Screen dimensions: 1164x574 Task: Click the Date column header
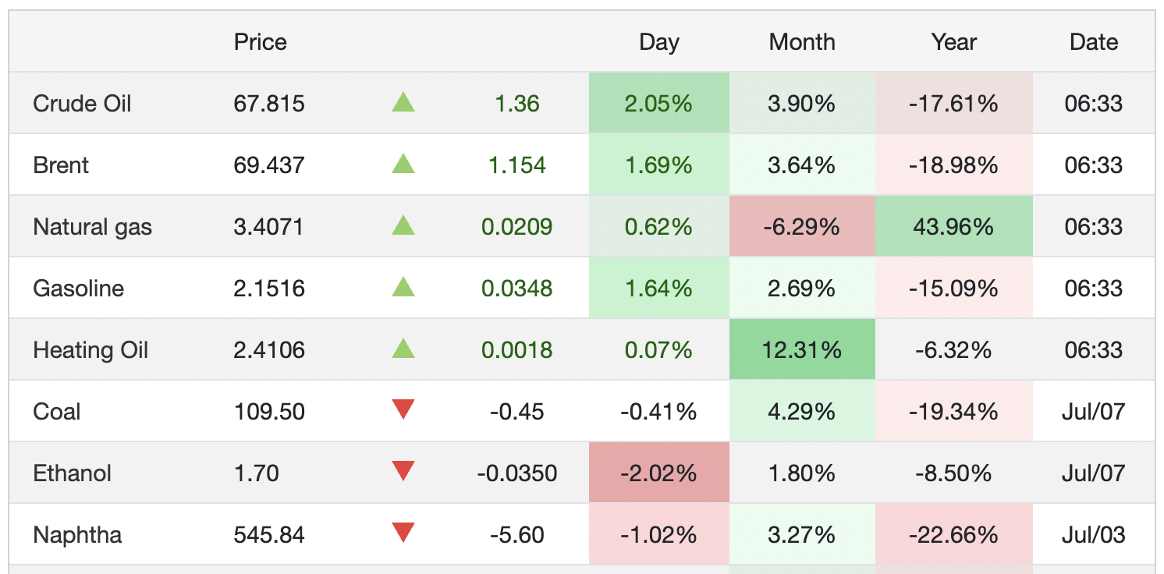tap(1094, 41)
